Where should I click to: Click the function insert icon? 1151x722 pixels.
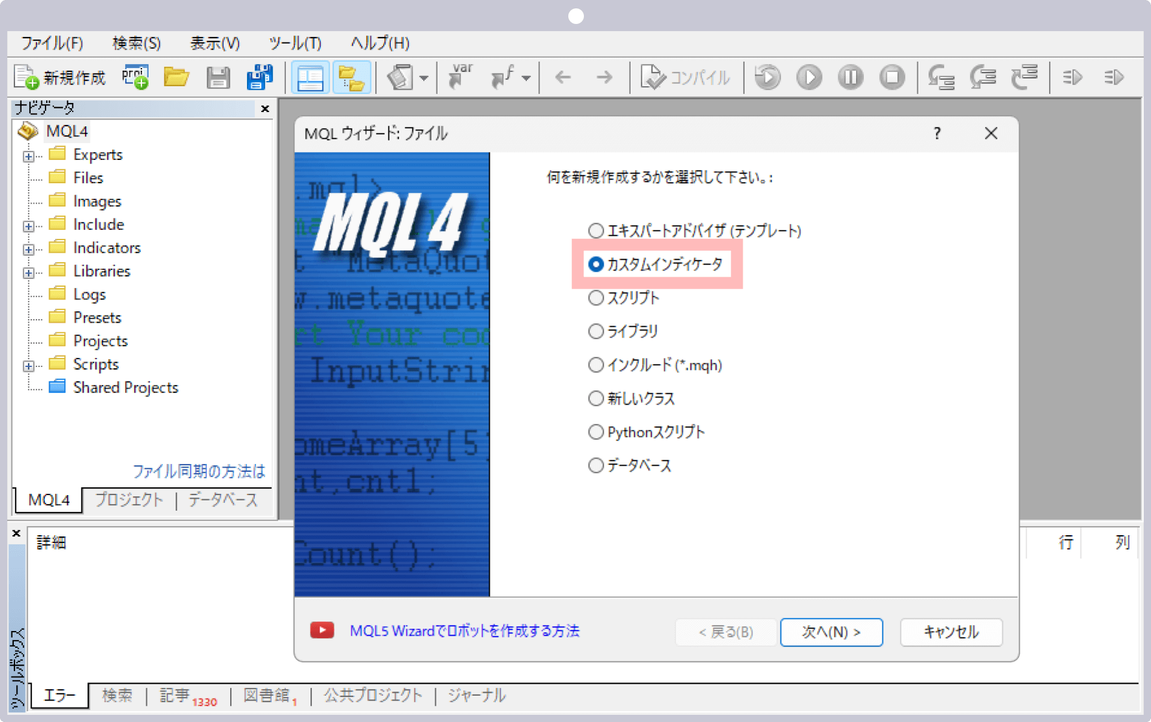tap(502, 77)
